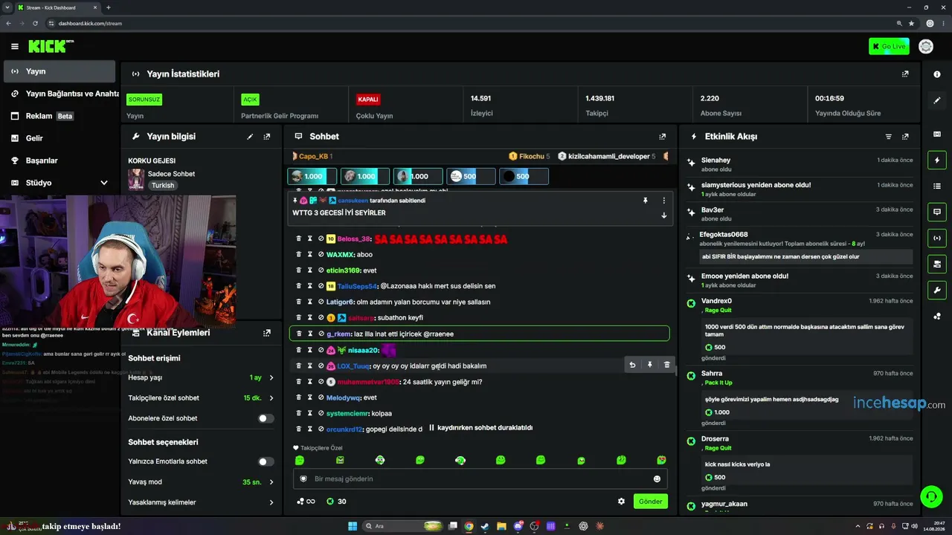Click the Kicks balance showing 30
952x535 pixels.
[336, 502]
